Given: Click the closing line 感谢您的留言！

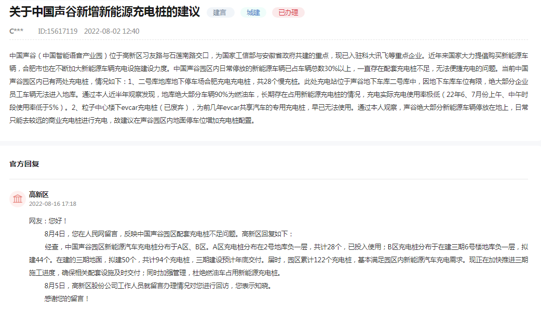Looking at the screenshot, I should pos(67,299).
